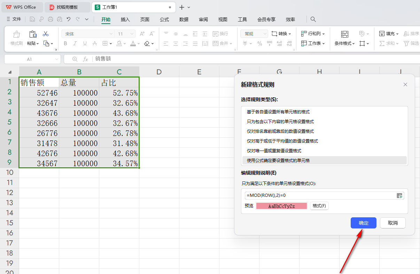Click the font color A icon
The height and width of the screenshot is (274, 420).
[x=133, y=43]
